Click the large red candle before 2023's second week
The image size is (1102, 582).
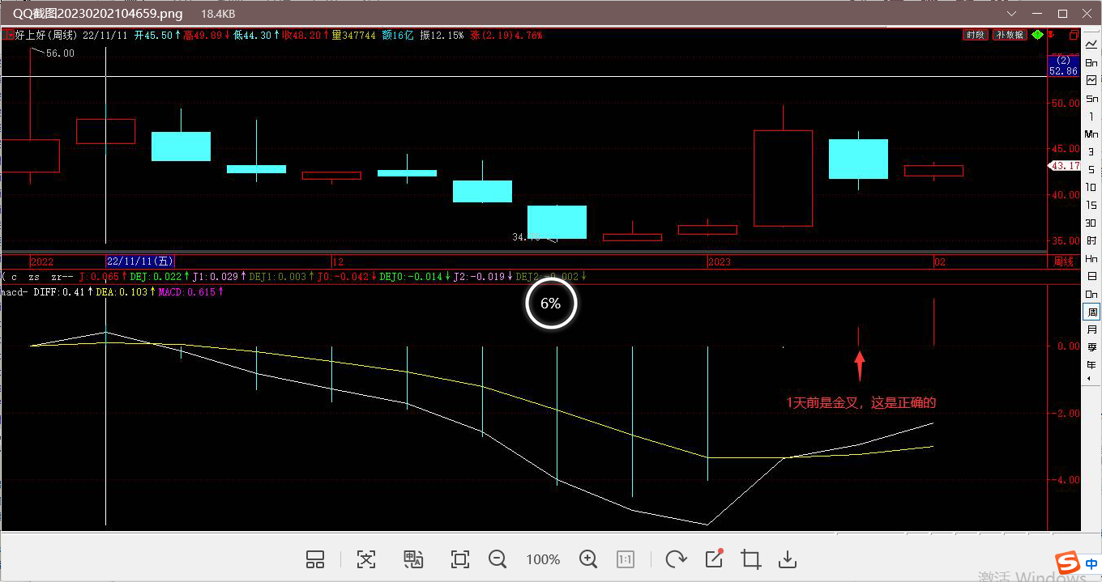pyautogui.click(x=783, y=178)
